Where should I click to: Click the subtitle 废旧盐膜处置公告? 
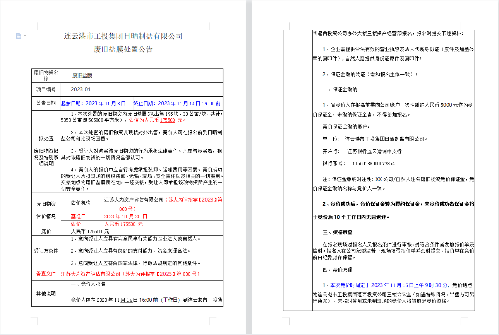pyautogui.click(x=123, y=50)
